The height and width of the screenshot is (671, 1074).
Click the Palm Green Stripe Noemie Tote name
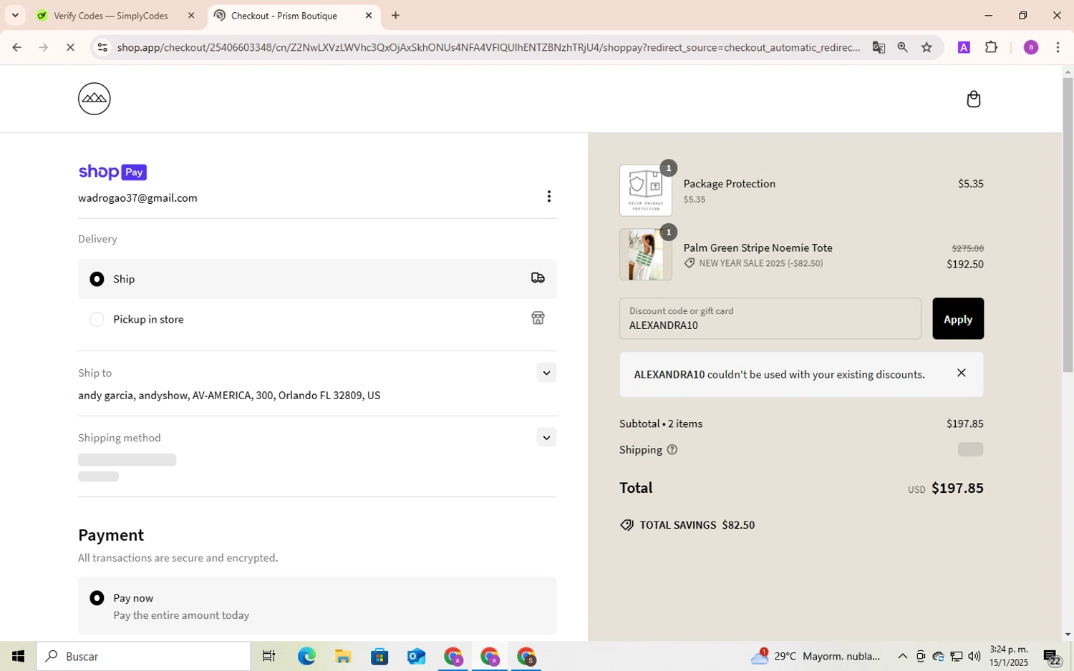click(x=758, y=248)
